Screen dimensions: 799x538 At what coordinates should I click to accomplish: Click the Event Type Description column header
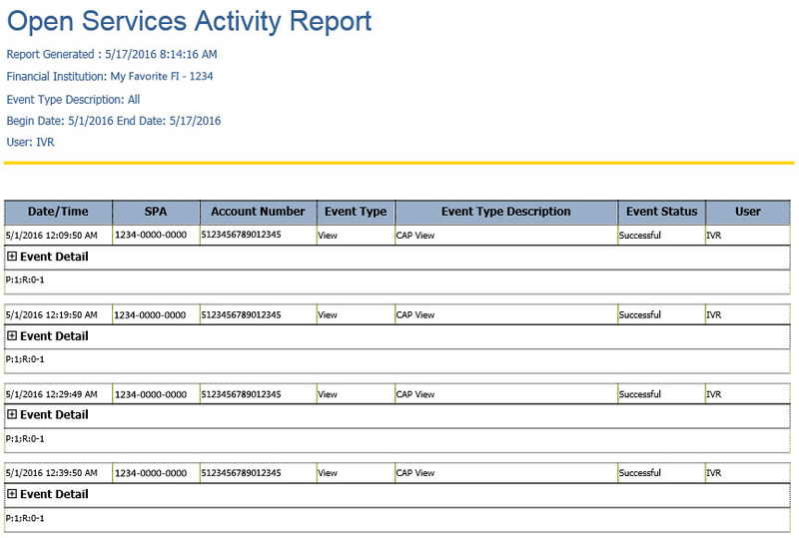(x=505, y=212)
